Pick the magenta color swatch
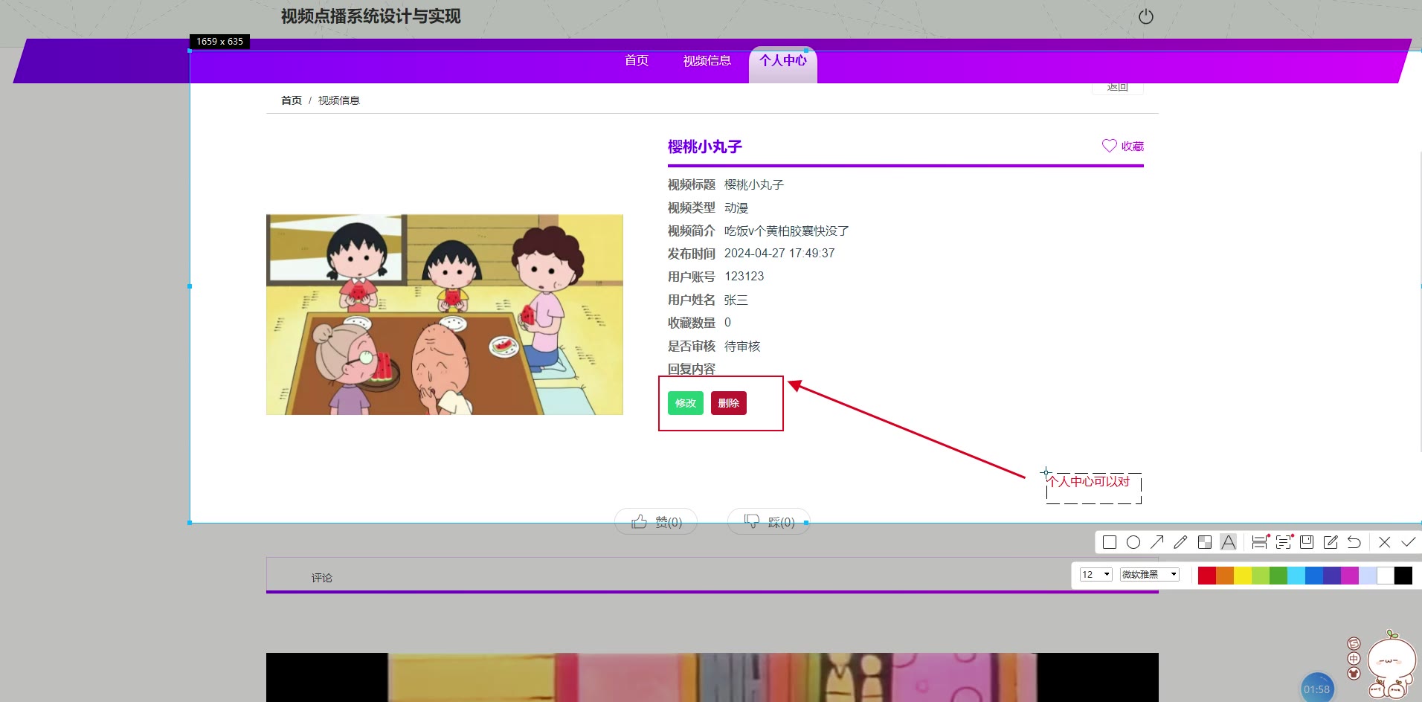This screenshot has width=1422, height=702. coord(1350,575)
